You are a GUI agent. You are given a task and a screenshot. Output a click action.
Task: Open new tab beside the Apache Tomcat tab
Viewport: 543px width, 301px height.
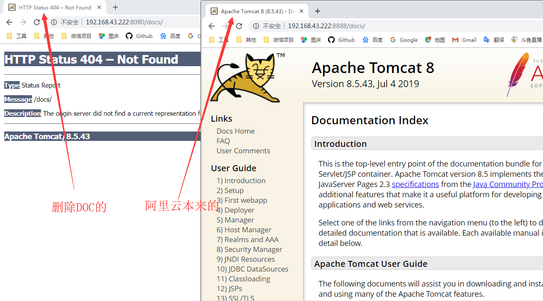pos(317,11)
